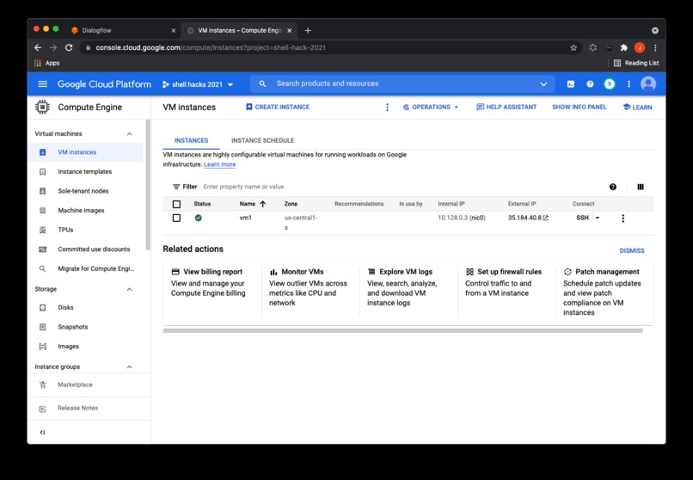Open Machine images in sidebar

tap(86, 211)
